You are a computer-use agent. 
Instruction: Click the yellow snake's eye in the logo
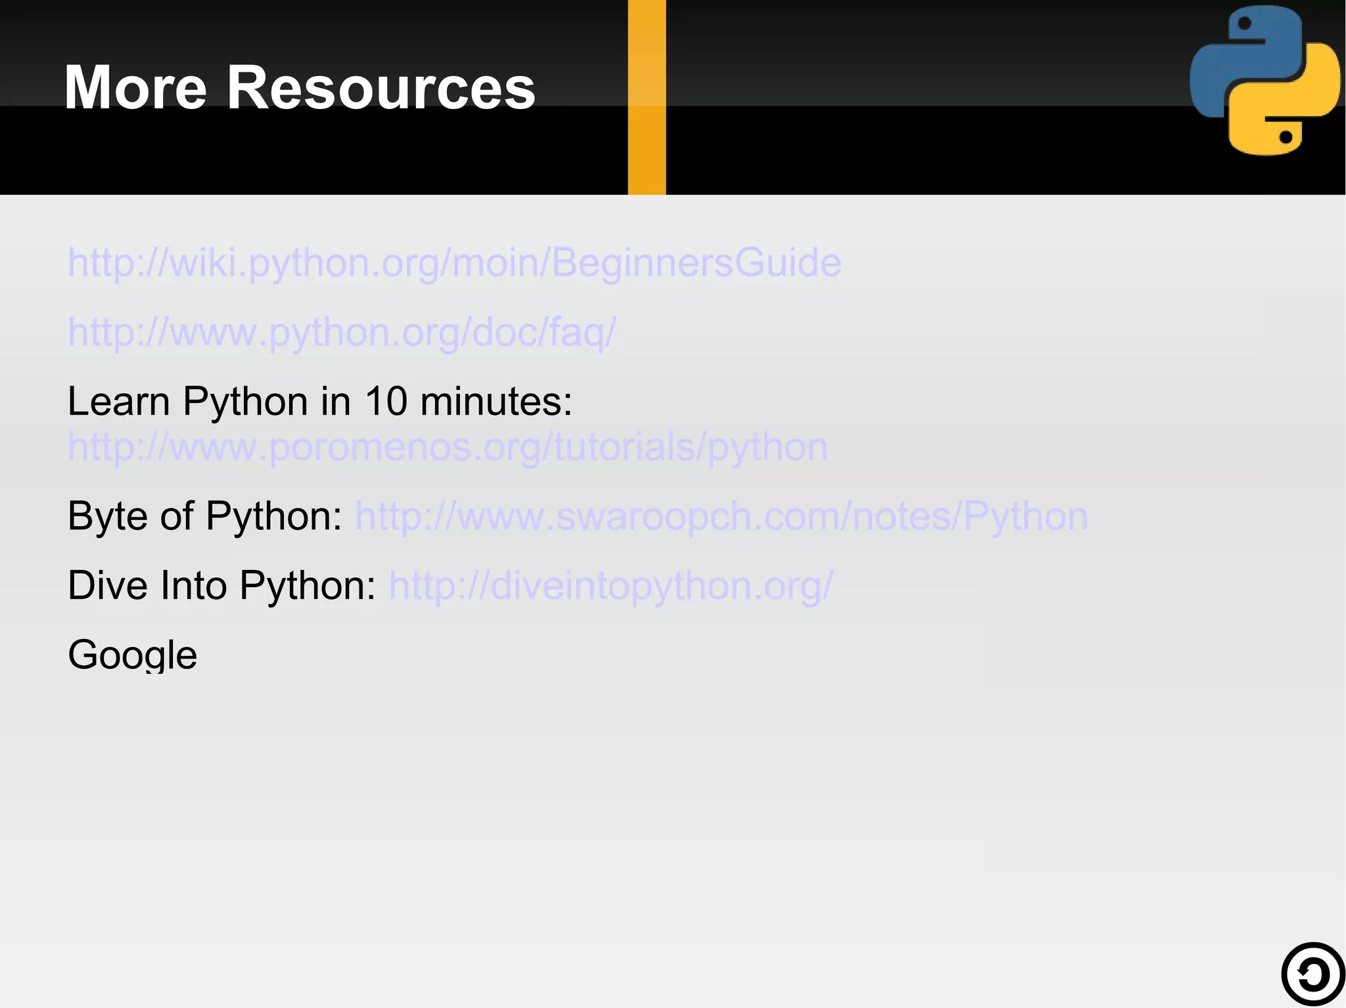[1286, 137]
